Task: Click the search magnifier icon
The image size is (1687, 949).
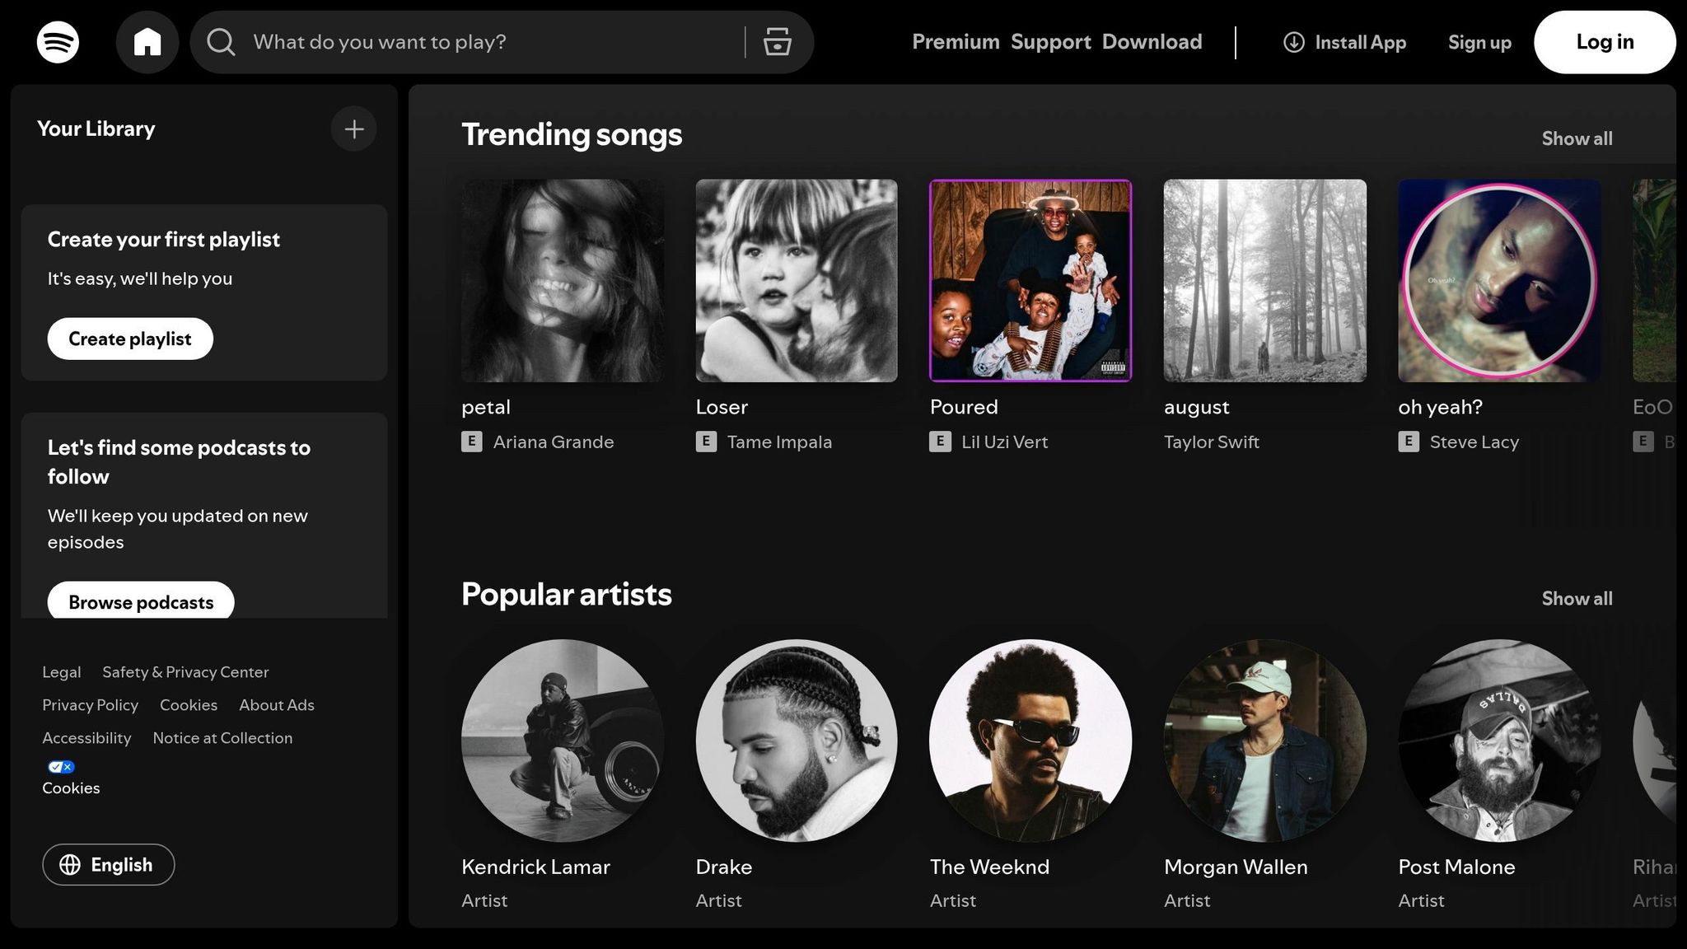Action: coord(221,42)
